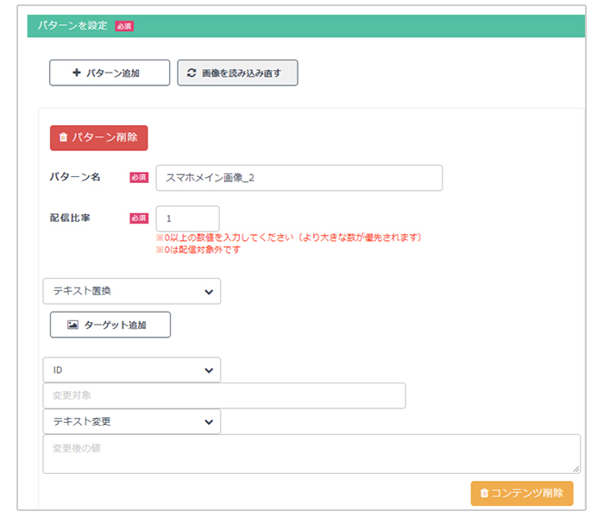Screen dimensions: 604x518
Task: Click the 変更後の値 text area
Action: tap(311, 453)
